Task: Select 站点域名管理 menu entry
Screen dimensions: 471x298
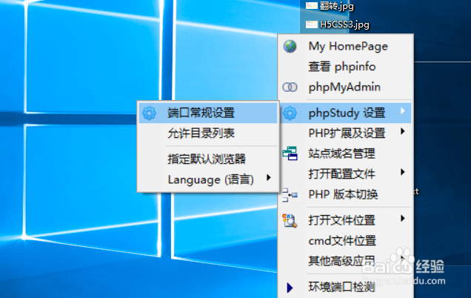Action: coord(345,153)
